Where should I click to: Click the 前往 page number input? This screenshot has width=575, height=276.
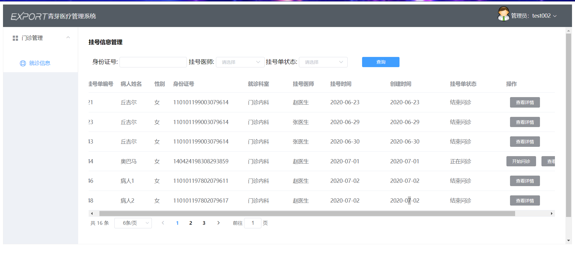[x=253, y=223]
